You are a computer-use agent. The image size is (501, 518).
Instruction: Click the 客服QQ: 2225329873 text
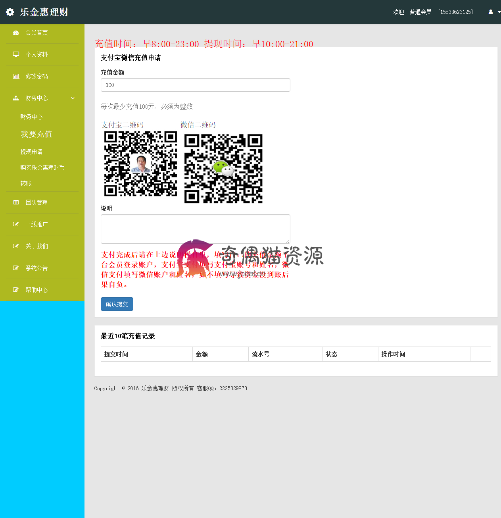pyautogui.click(x=222, y=388)
